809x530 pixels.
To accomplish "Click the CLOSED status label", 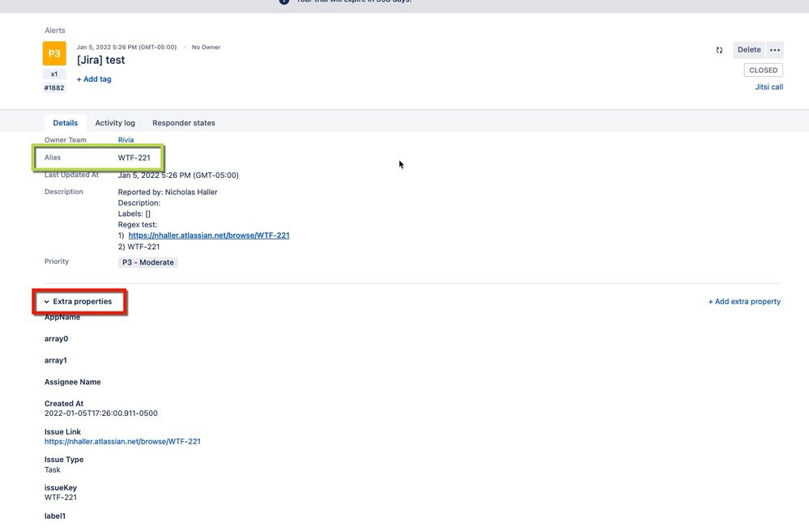I will click(763, 70).
